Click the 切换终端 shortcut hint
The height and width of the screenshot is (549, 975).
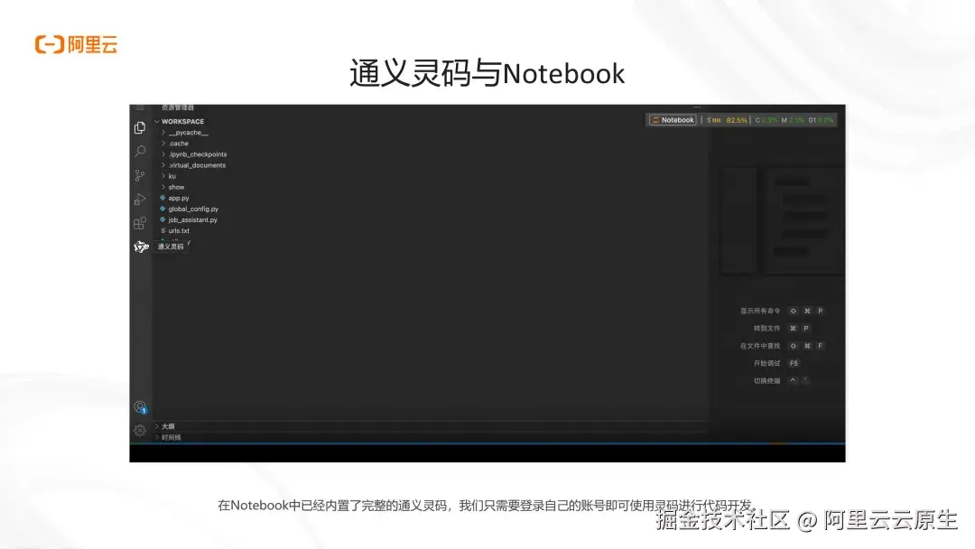click(x=766, y=380)
